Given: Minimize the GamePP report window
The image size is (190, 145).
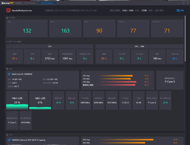Looking at the screenshot, I should tap(178, 3).
